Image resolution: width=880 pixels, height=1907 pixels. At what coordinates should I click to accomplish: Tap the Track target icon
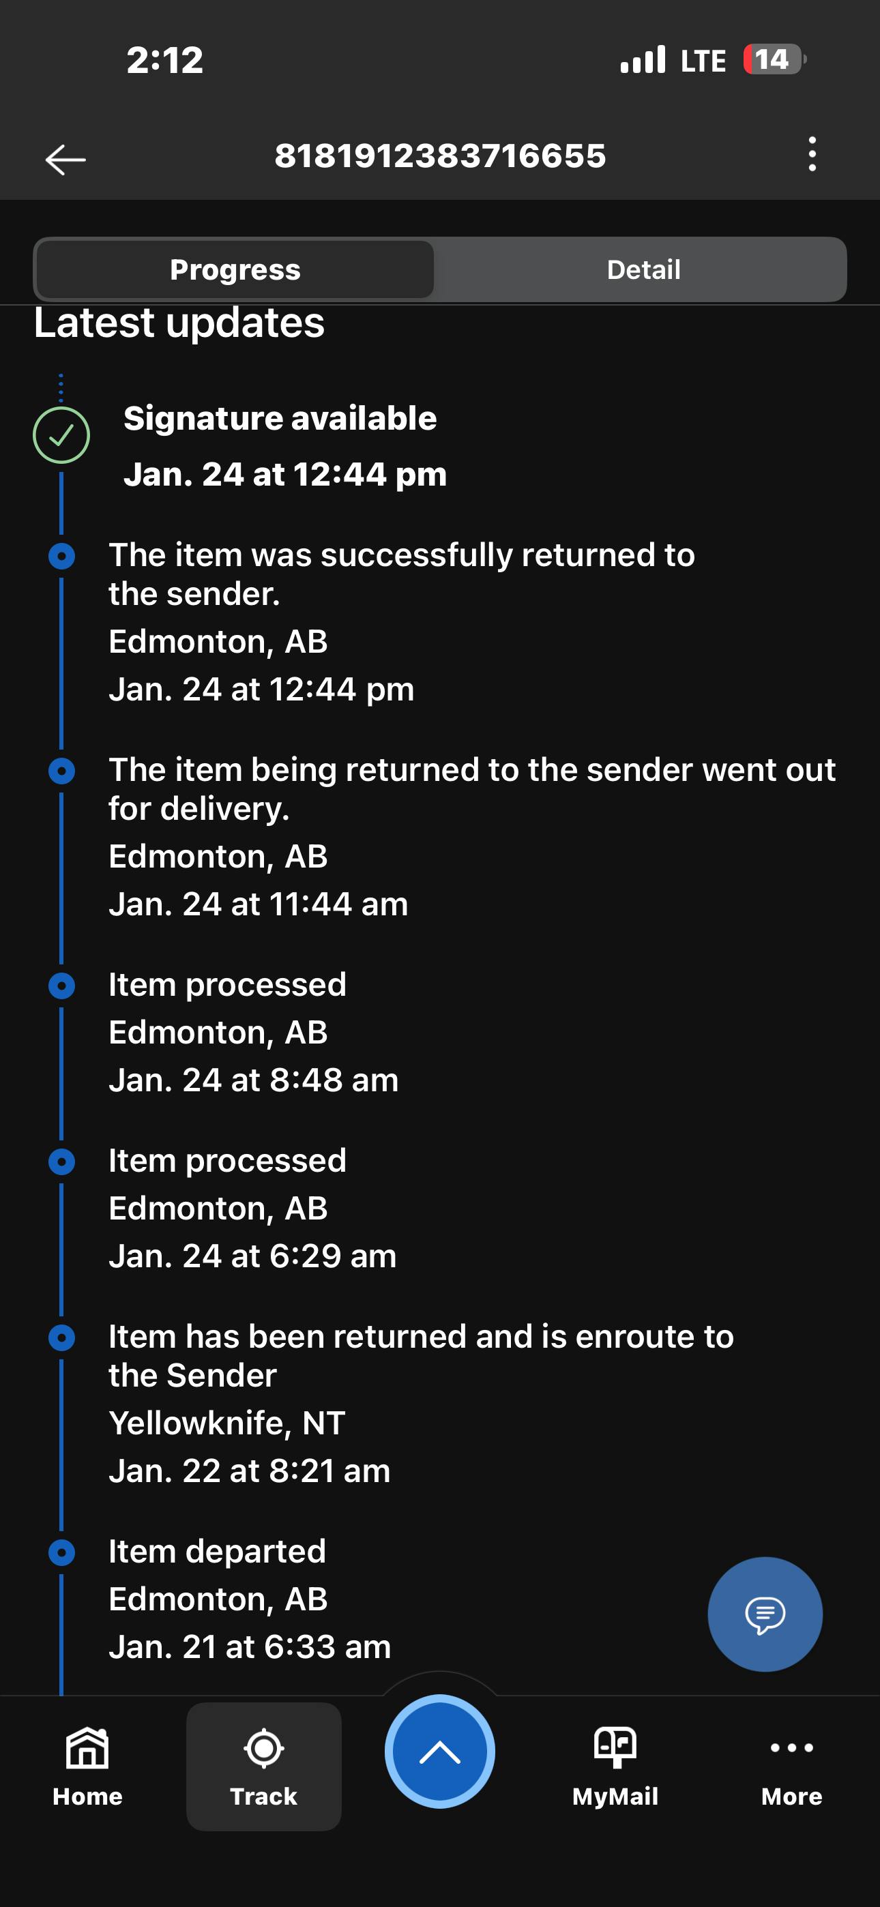264,1749
